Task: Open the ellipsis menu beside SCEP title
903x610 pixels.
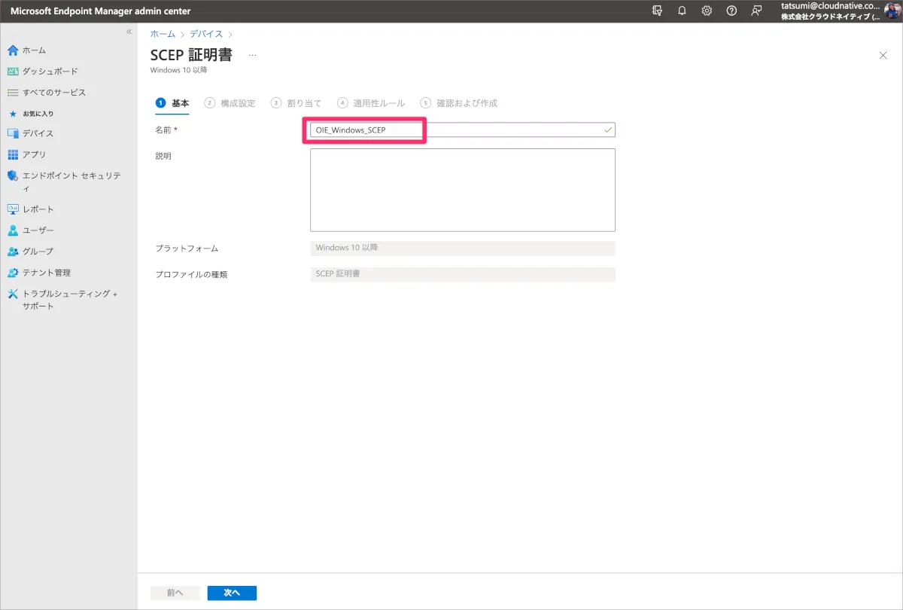Action: tap(252, 55)
